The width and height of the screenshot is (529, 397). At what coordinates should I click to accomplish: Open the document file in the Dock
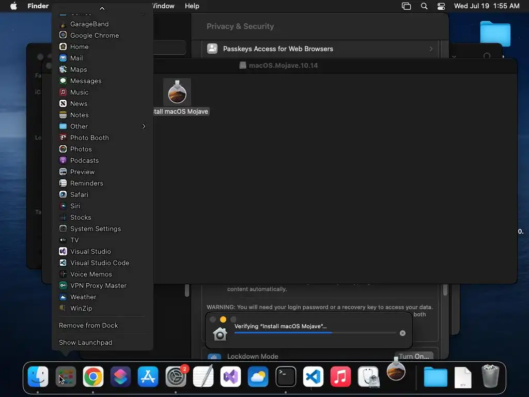click(463, 377)
